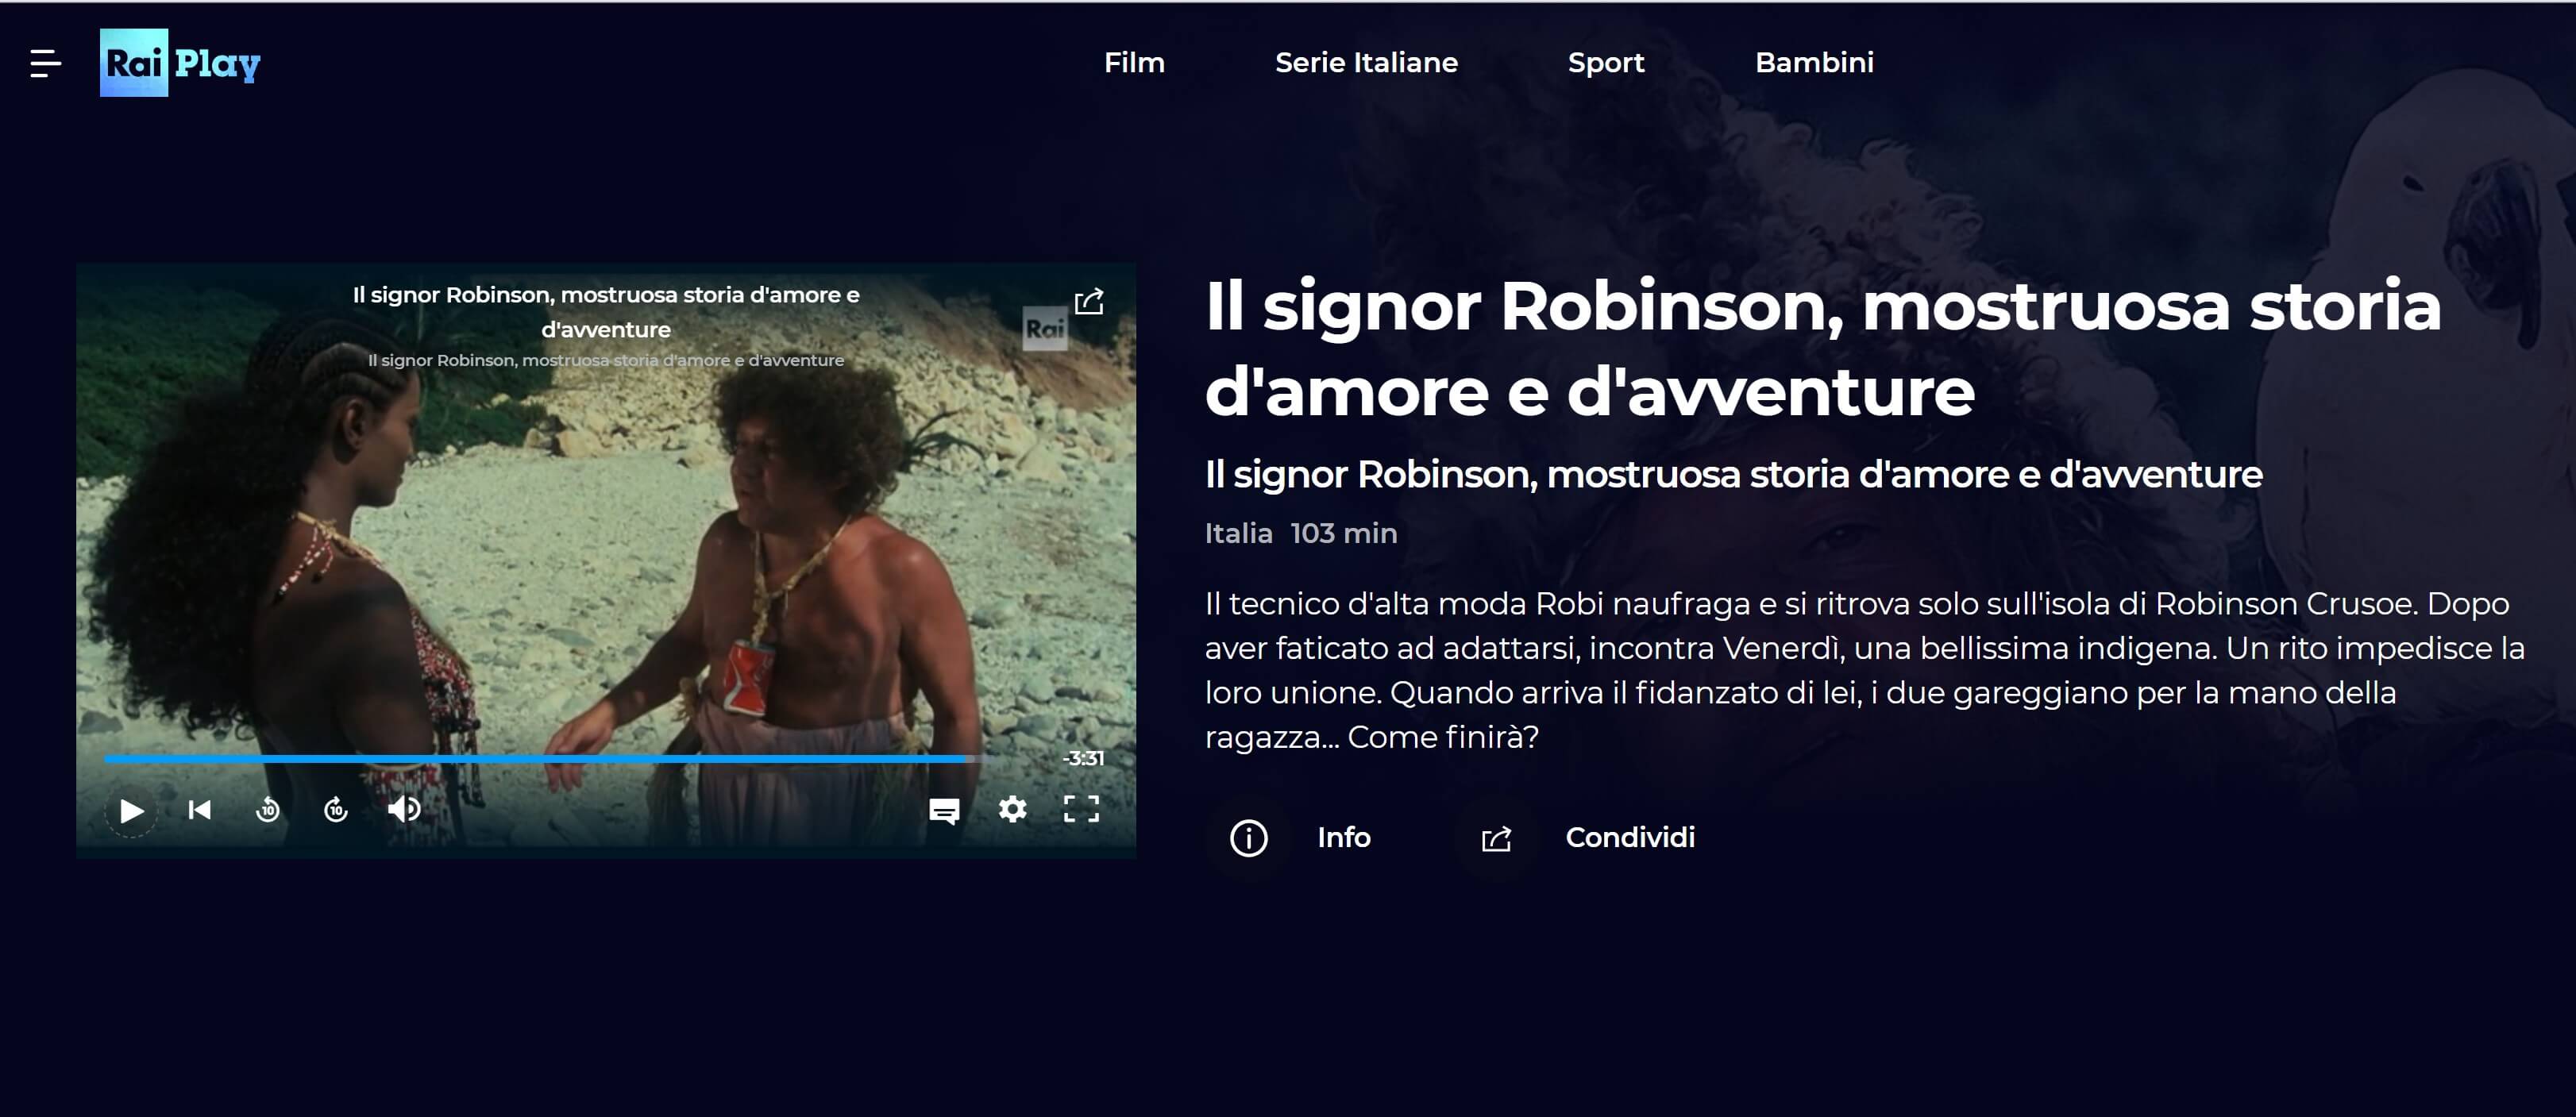The width and height of the screenshot is (2576, 1117).
Task: Open the Bambini section
Action: (1814, 62)
